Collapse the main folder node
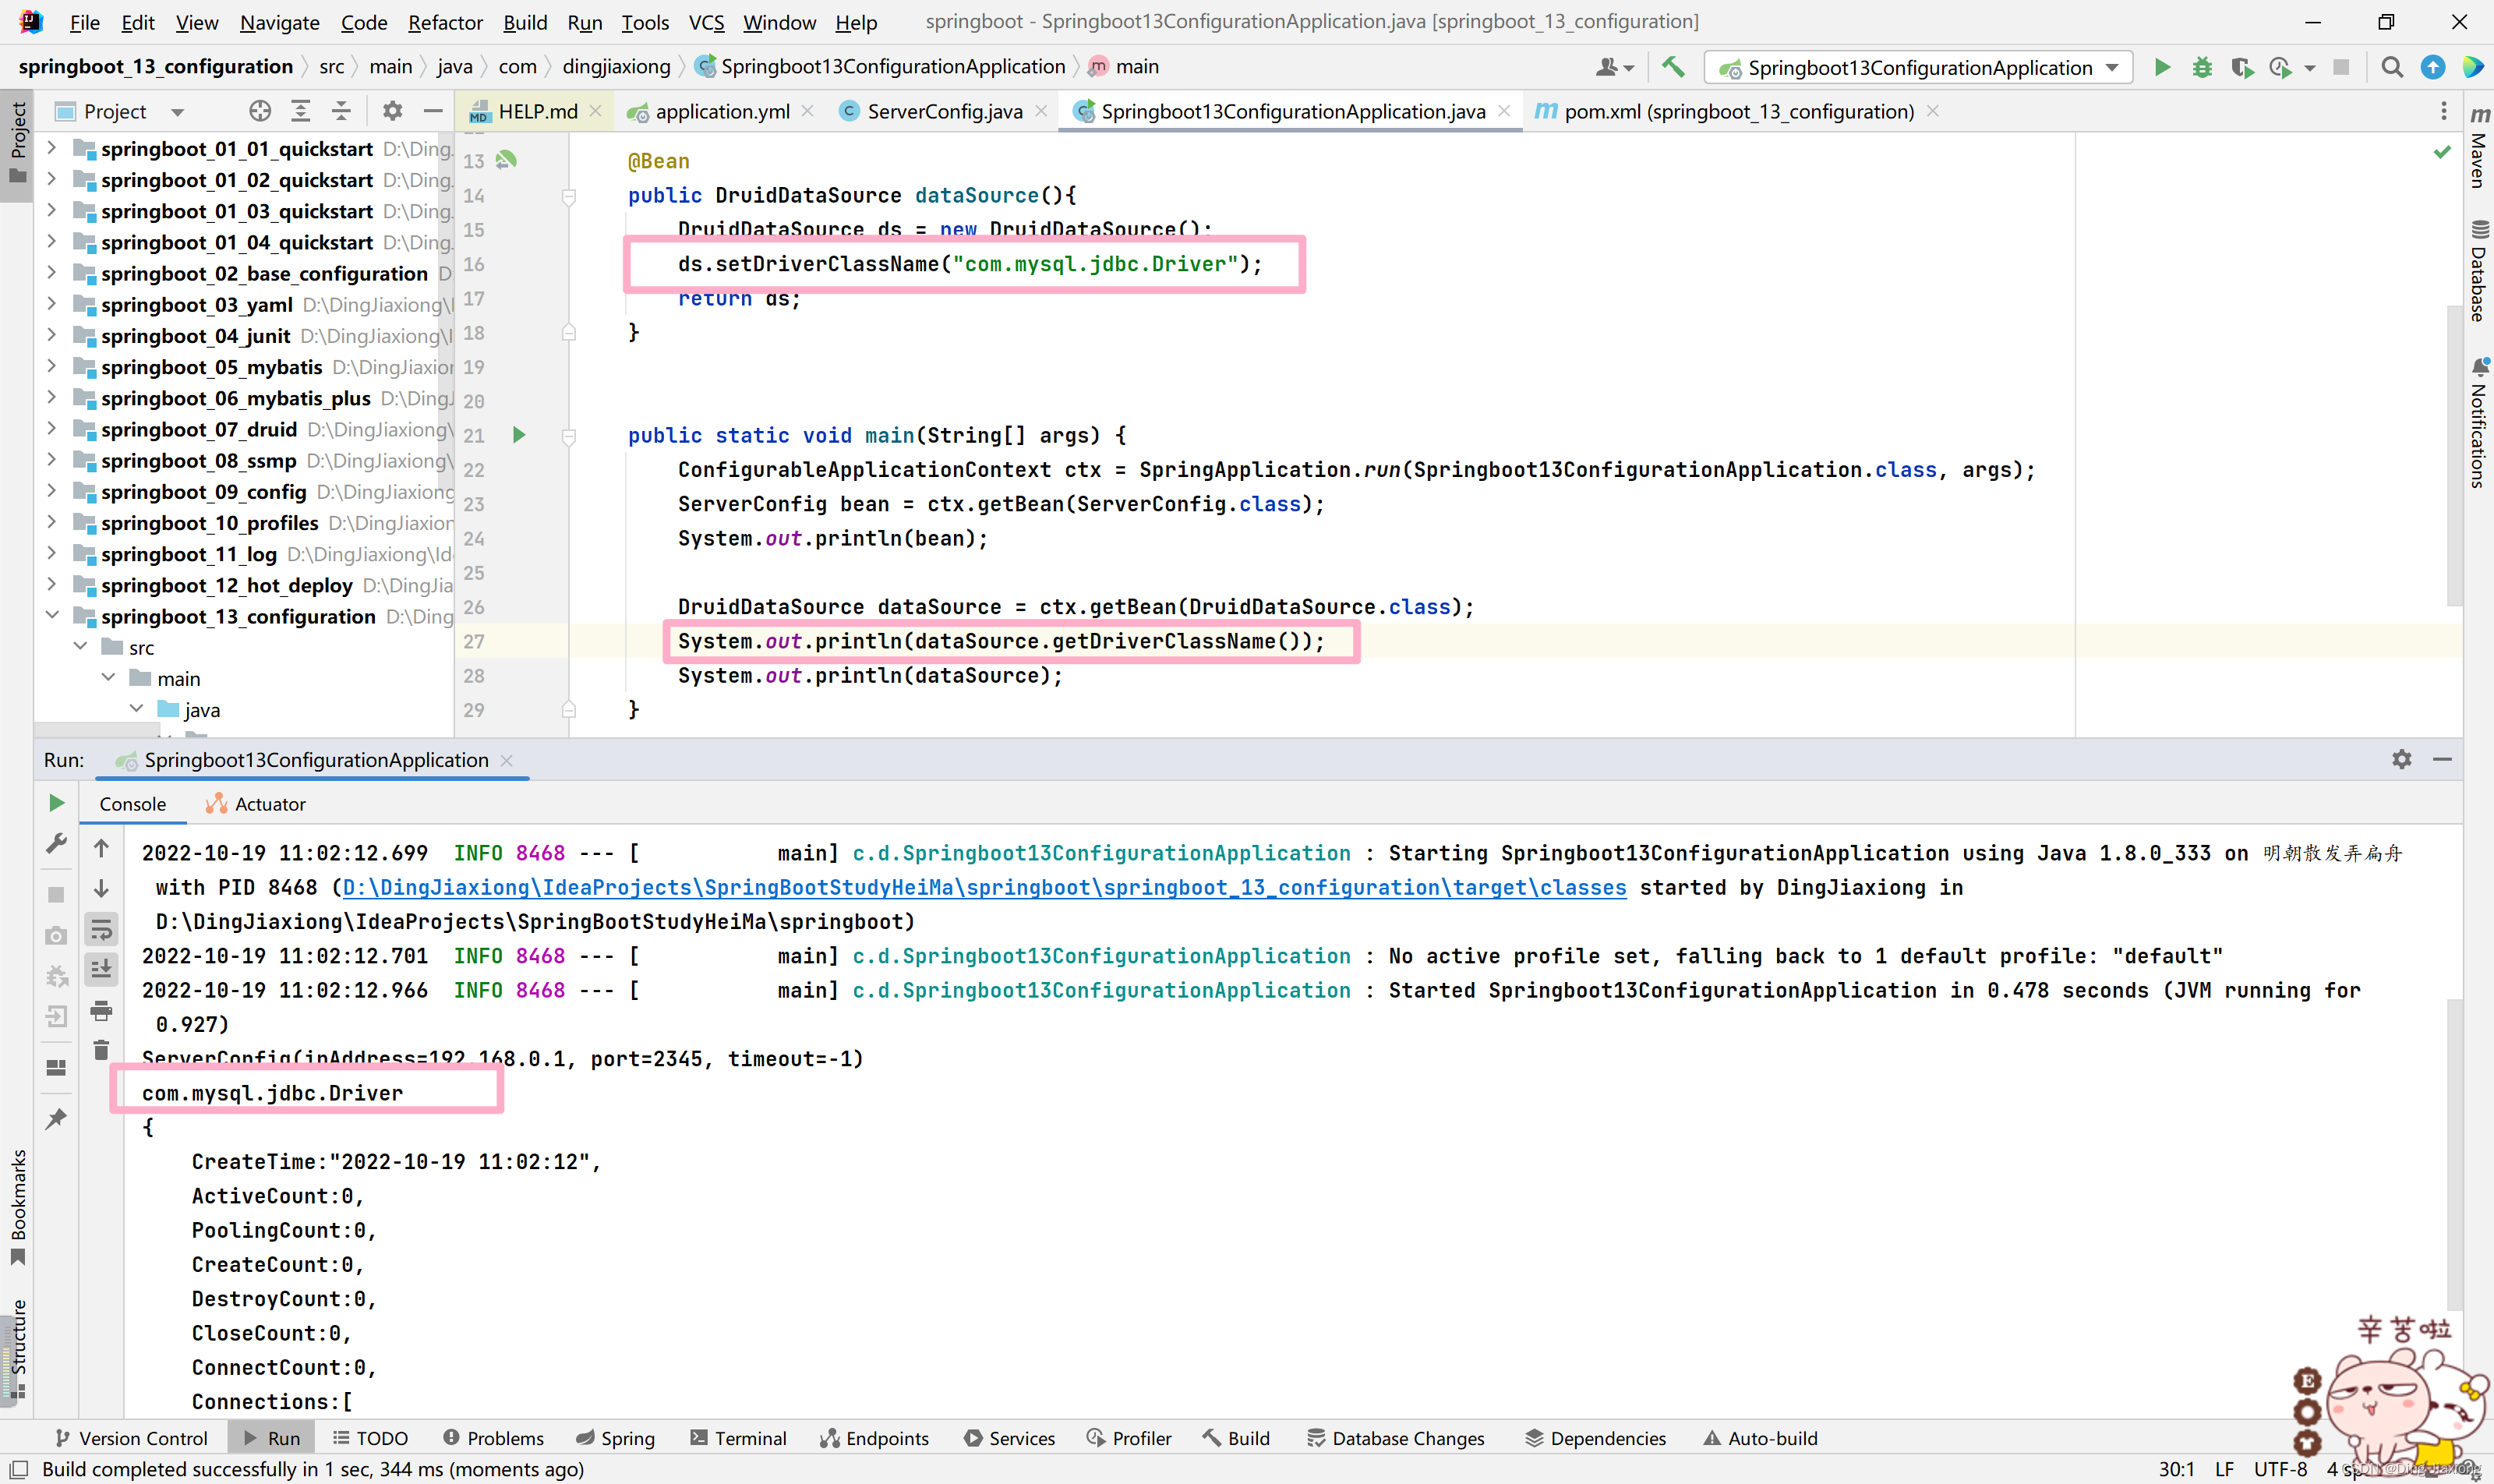Image resolution: width=2494 pixels, height=1484 pixels. 108,678
